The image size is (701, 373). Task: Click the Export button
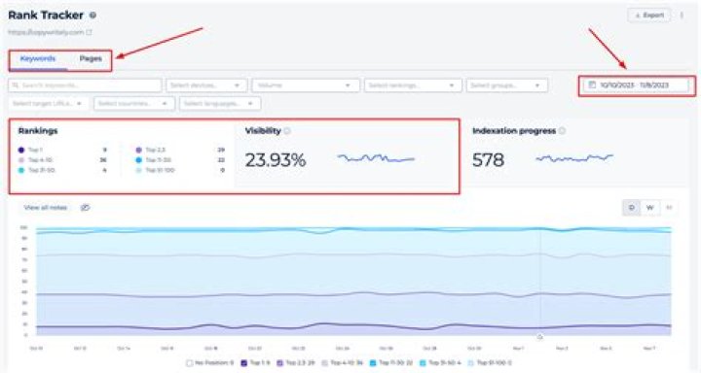tap(649, 16)
